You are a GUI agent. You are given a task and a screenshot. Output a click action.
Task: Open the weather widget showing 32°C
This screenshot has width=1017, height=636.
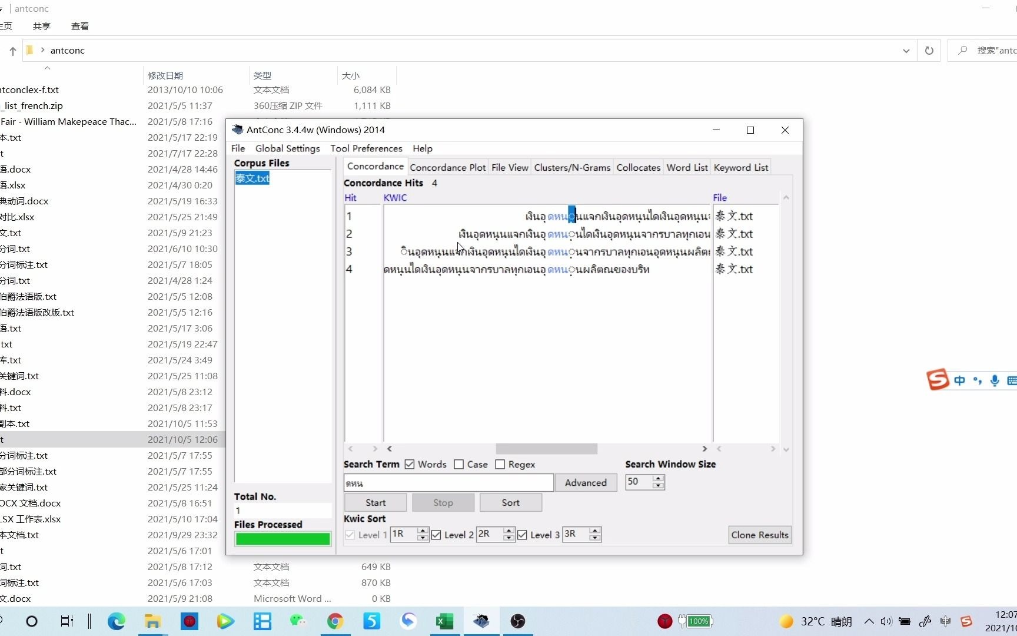816,621
